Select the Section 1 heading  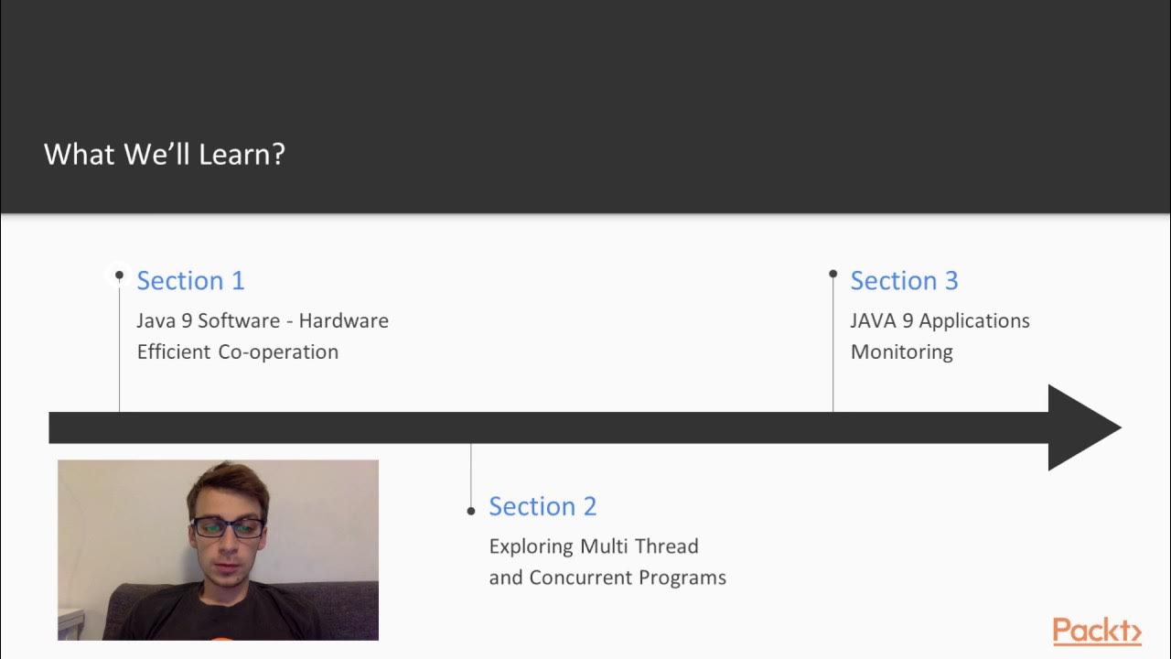tap(190, 281)
